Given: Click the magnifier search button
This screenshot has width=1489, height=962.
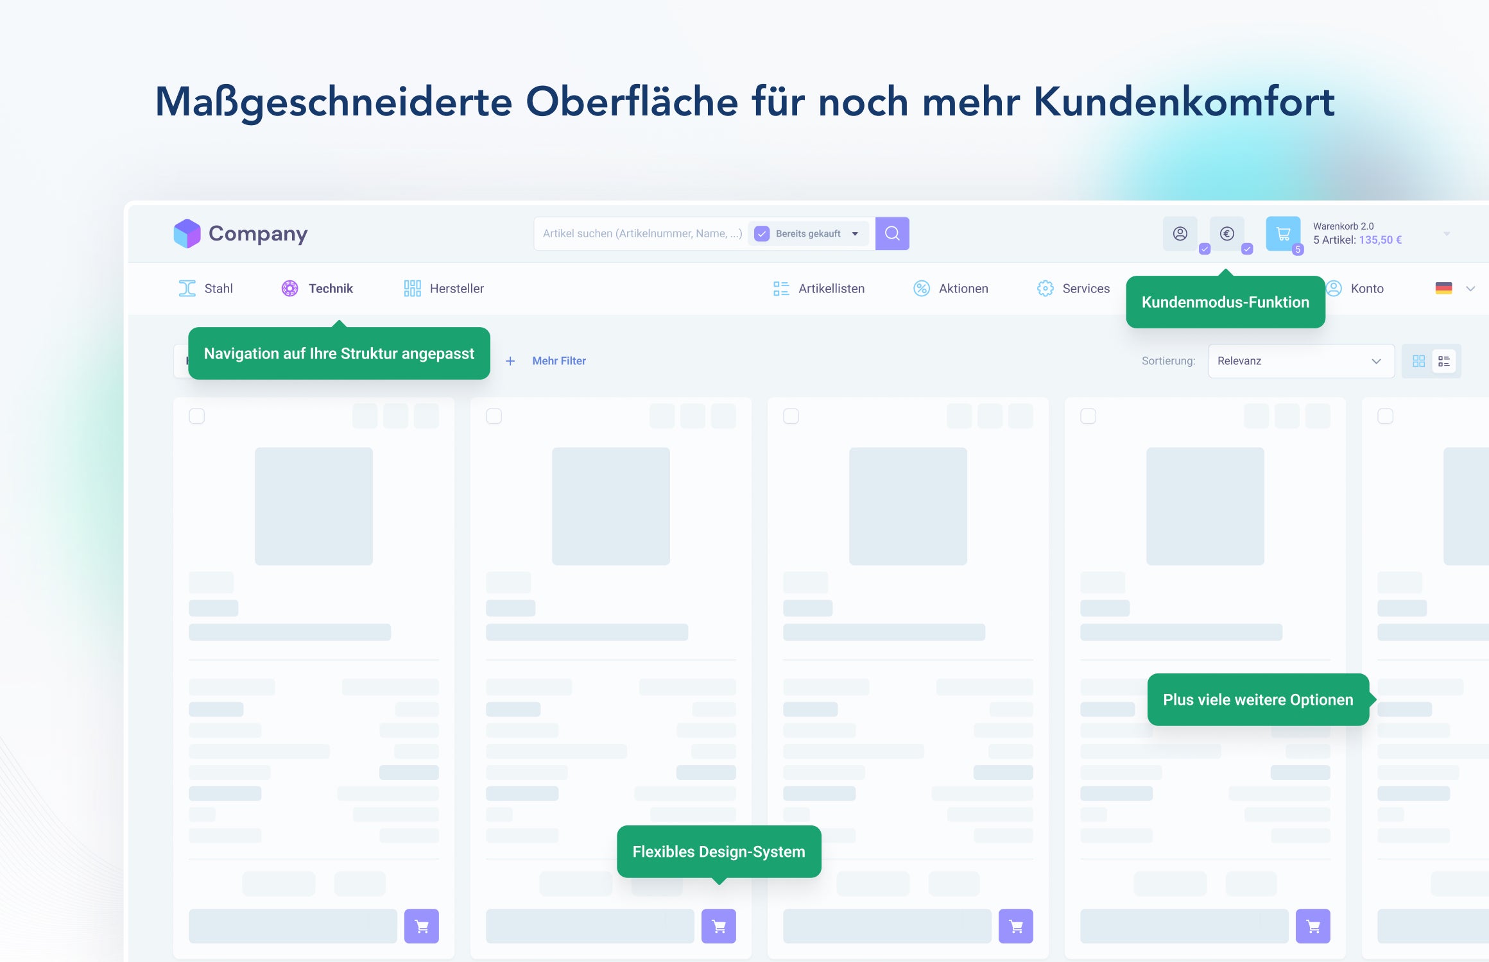Looking at the screenshot, I should point(891,233).
